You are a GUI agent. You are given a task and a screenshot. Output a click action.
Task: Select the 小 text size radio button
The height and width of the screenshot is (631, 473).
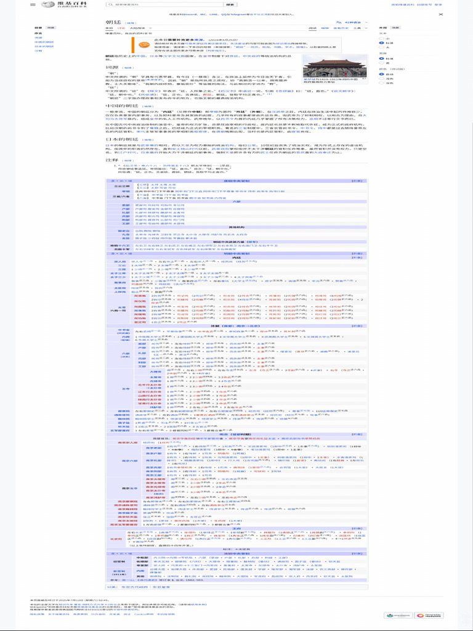coord(381,38)
